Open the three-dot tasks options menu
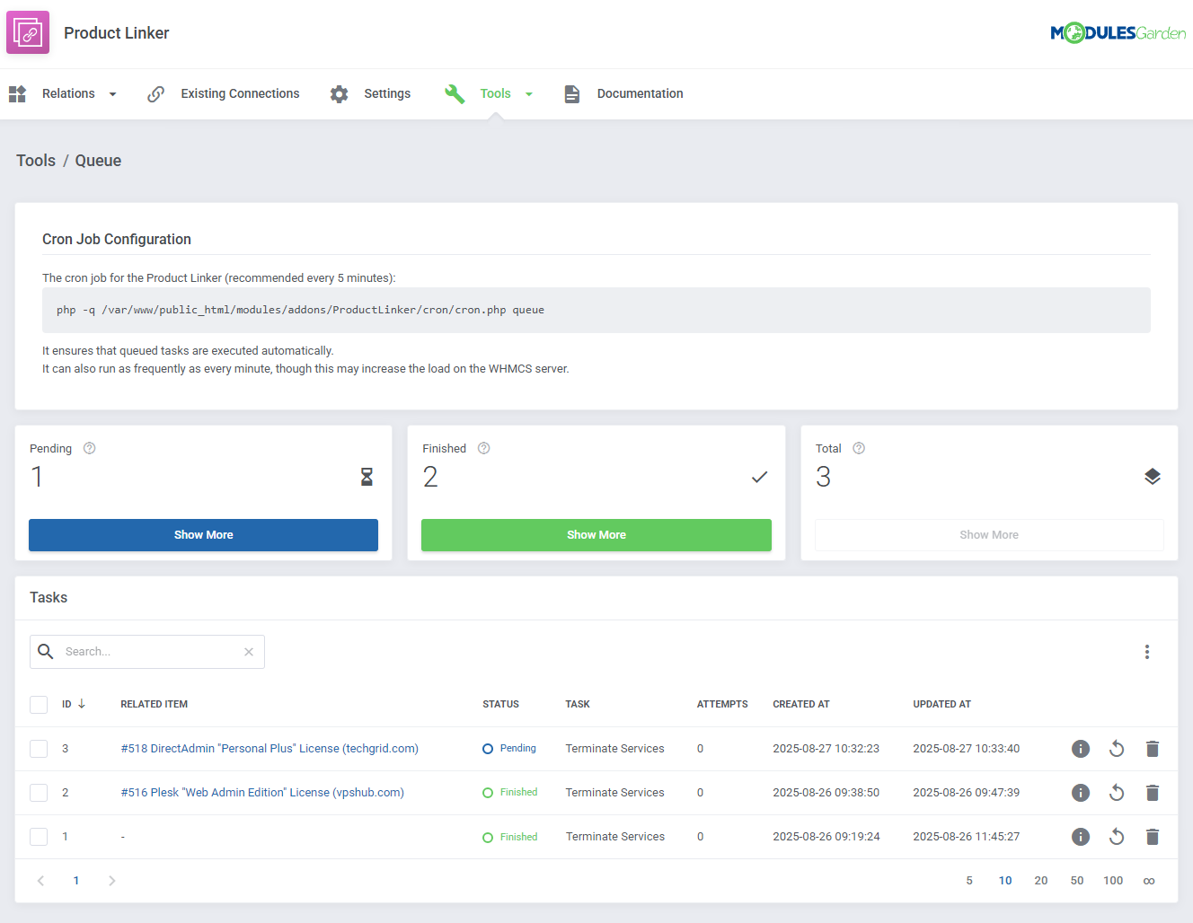The width and height of the screenshot is (1193, 923). pyautogui.click(x=1147, y=652)
